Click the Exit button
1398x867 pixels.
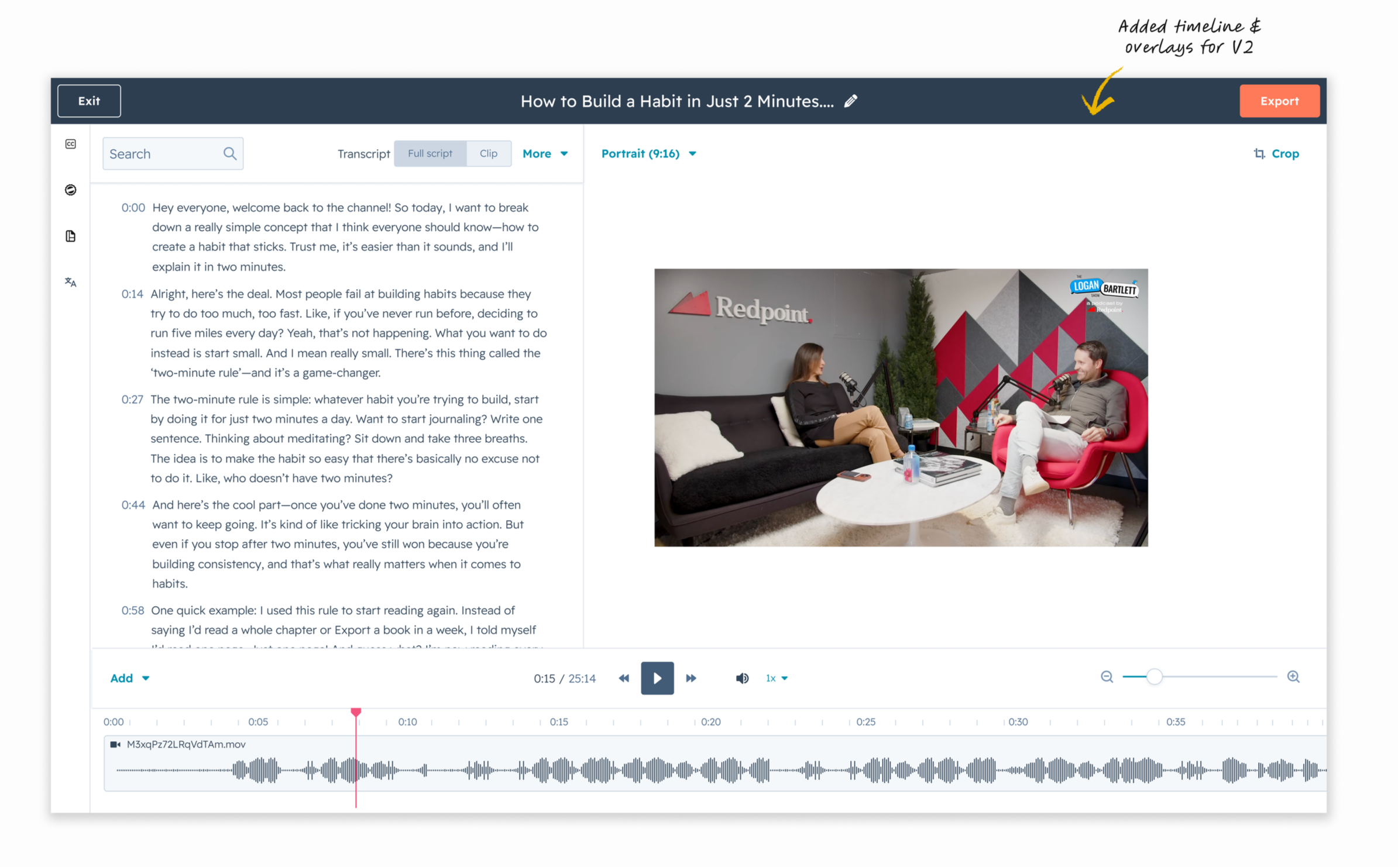tap(89, 101)
